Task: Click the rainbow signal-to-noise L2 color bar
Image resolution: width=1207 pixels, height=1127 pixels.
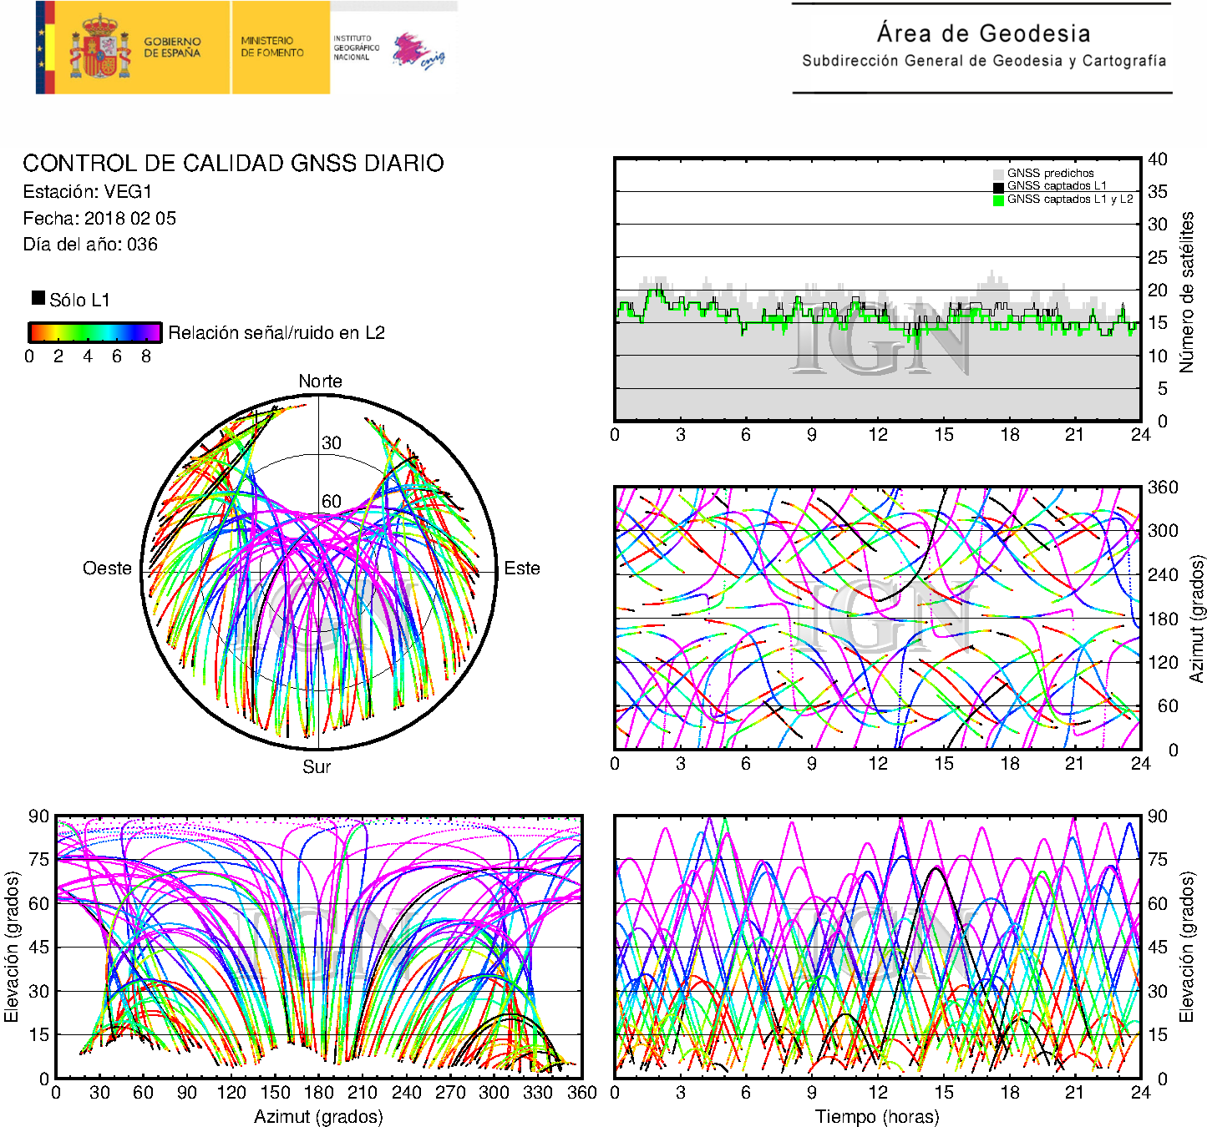Action: tap(94, 332)
